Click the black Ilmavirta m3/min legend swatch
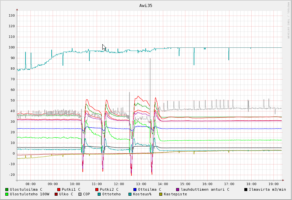292x200 pixels. 246,189
